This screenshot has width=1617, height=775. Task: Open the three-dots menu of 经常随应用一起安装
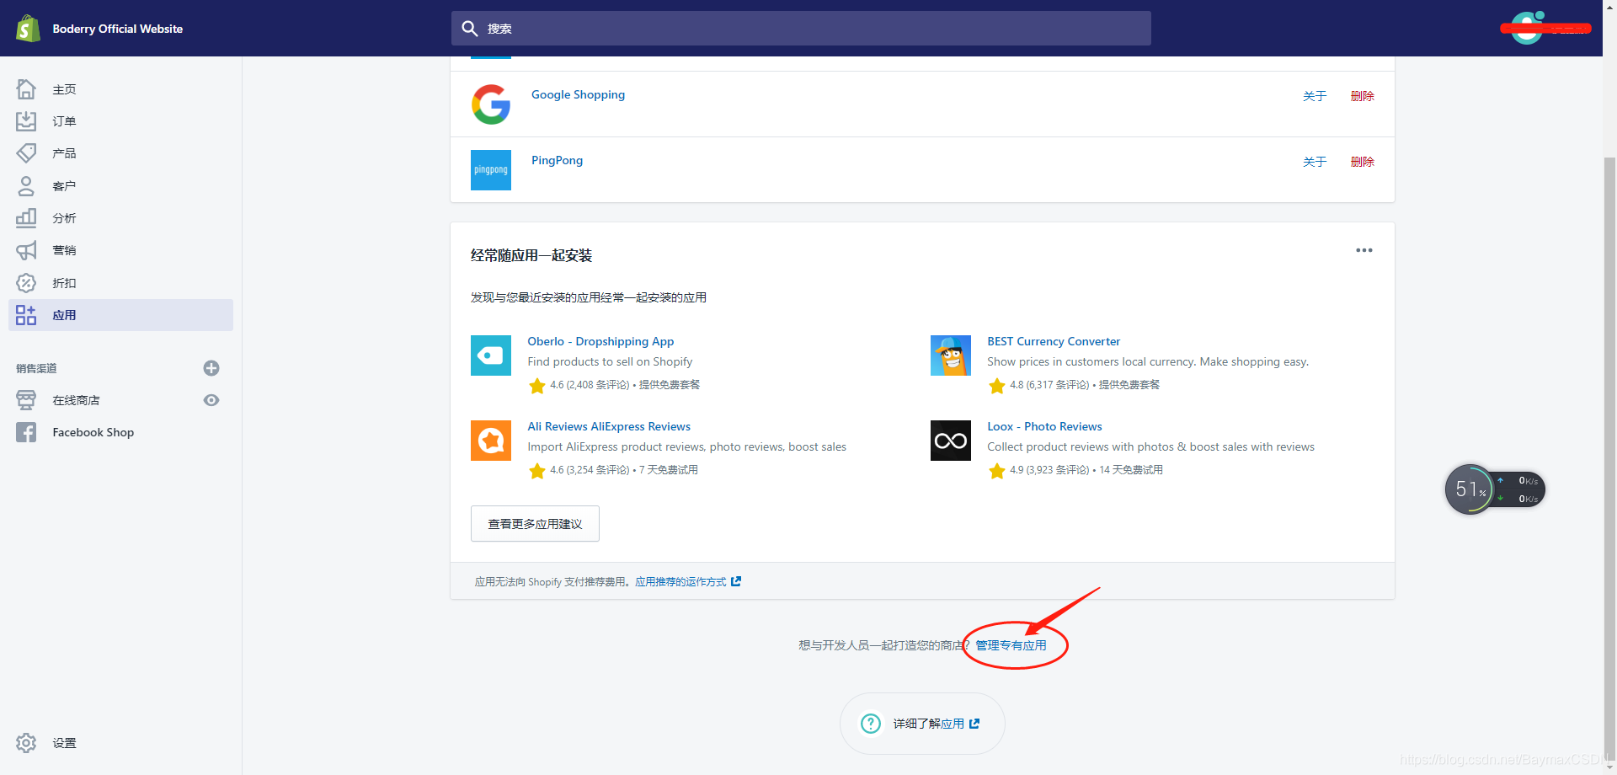click(1364, 250)
